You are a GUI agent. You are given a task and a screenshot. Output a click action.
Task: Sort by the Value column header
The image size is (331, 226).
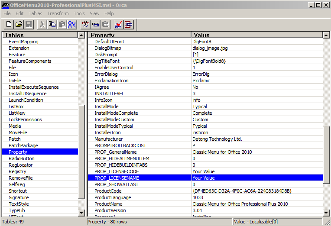tap(257, 35)
